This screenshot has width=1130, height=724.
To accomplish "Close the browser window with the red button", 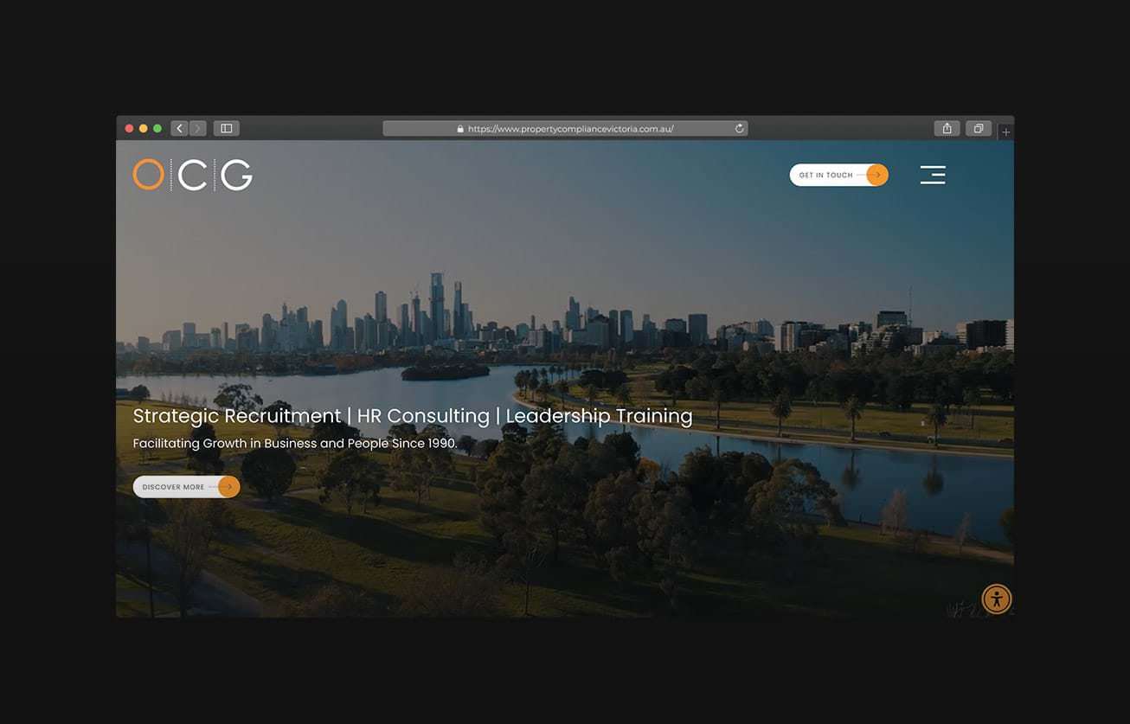I will pos(129,128).
